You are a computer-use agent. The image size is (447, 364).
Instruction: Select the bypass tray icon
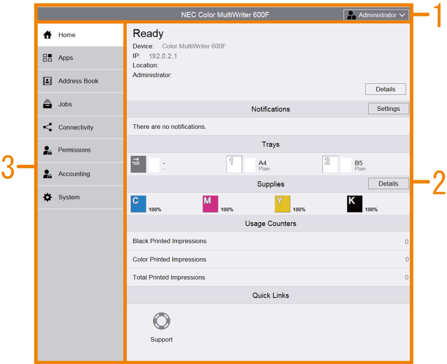coord(138,164)
